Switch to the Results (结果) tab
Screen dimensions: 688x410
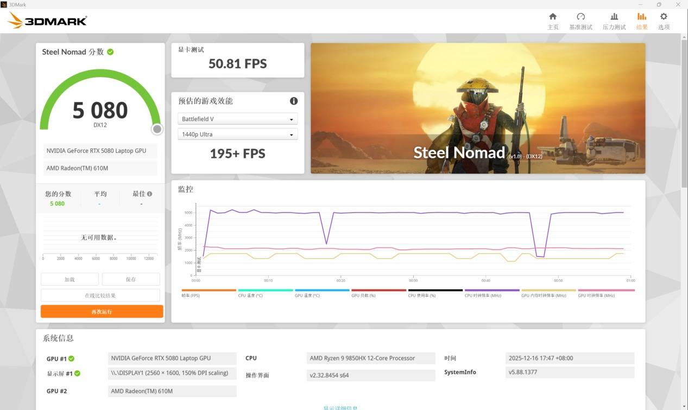coord(642,21)
